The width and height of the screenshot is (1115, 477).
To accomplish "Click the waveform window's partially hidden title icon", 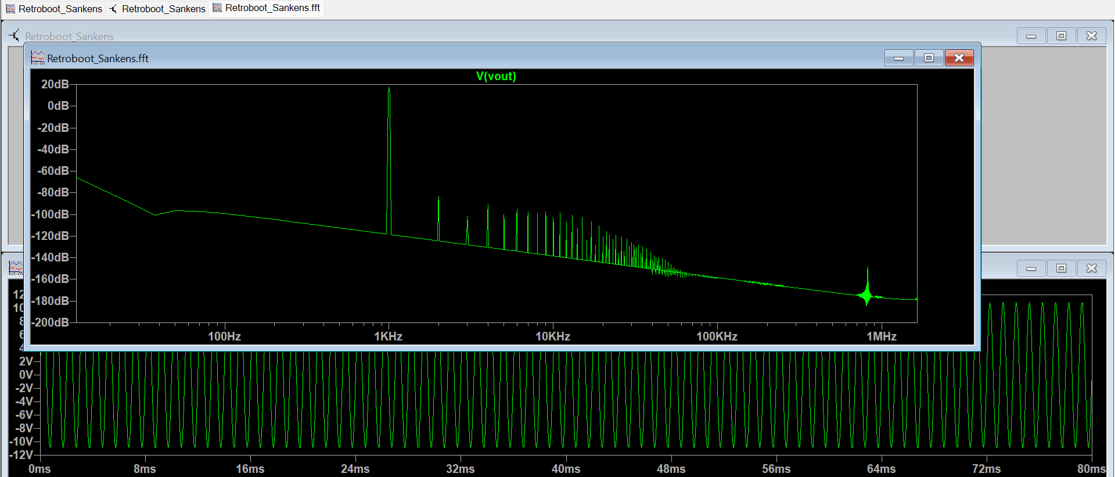I will (x=16, y=267).
